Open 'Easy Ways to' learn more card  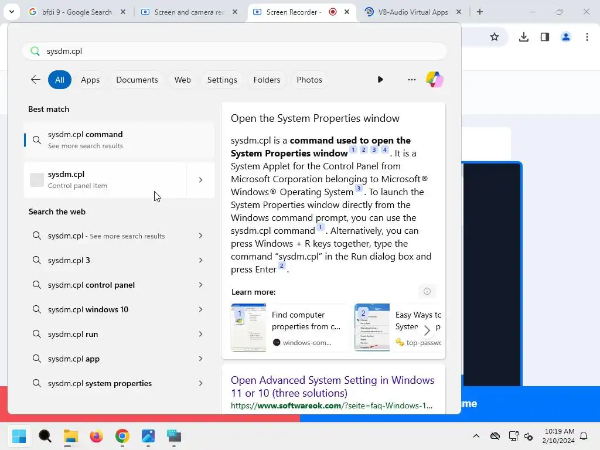398,328
